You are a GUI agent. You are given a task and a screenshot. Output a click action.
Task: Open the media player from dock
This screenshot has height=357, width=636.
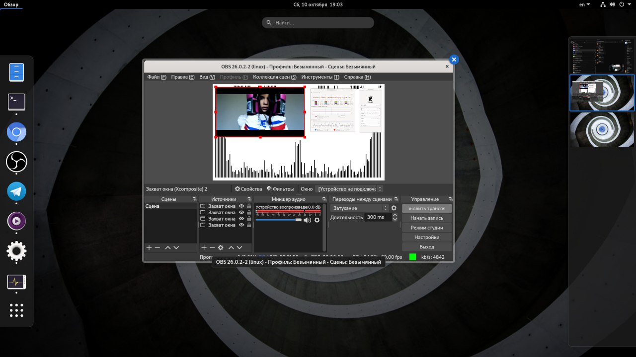point(16,221)
